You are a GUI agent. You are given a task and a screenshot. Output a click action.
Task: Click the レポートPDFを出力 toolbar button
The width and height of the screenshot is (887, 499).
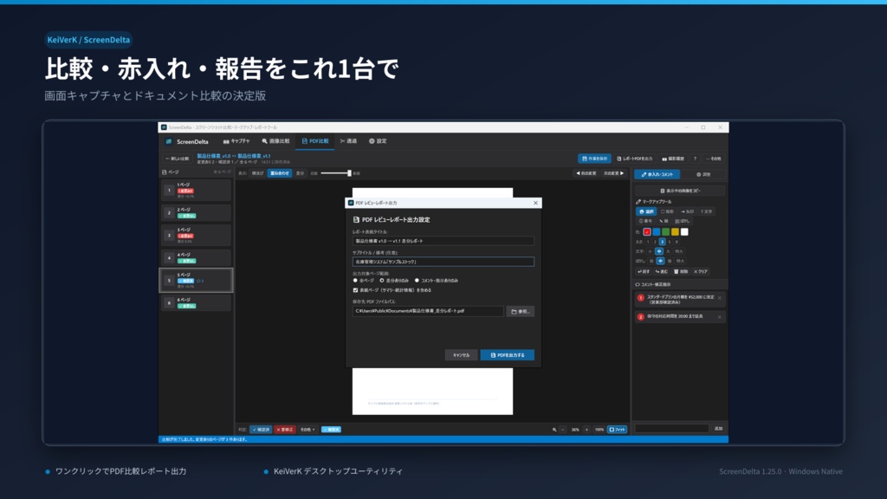tap(635, 159)
